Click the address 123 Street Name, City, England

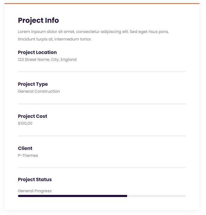click(47, 59)
